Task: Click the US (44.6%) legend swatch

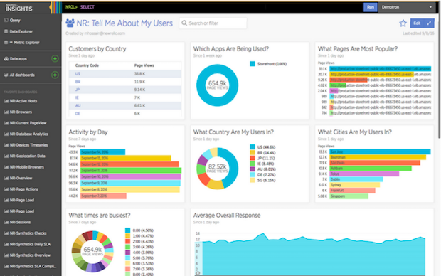Action: (253, 147)
